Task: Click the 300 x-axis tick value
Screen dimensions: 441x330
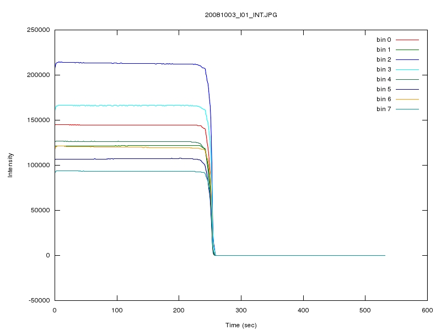Action: (241, 310)
